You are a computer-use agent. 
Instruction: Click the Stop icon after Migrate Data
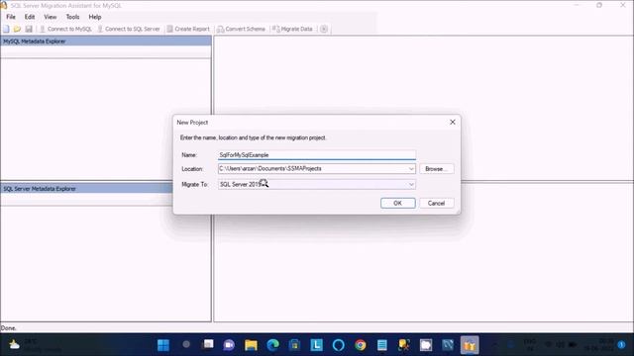click(x=324, y=29)
